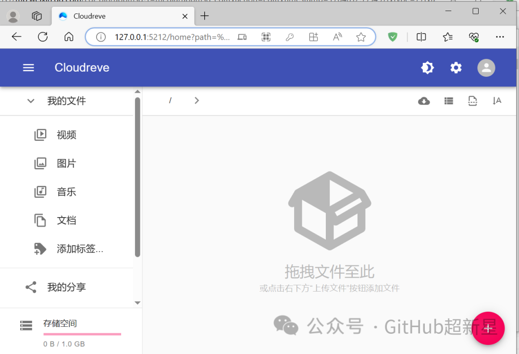Select the 图片 label in sidebar
Image resolution: width=519 pixels, height=354 pixels.
[66, 163]
